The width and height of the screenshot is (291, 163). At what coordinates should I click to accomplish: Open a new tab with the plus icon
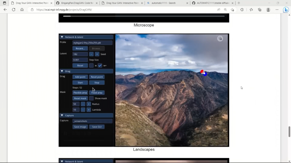(239, 3)
